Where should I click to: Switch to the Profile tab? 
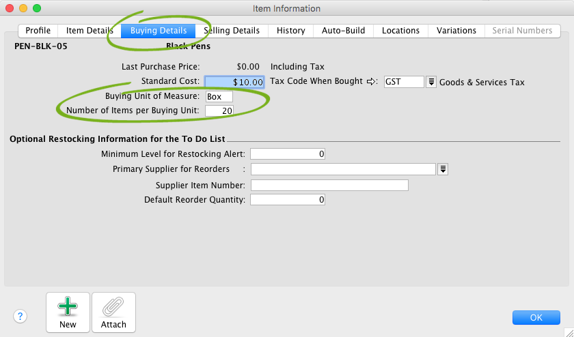(x=38, y=31)
